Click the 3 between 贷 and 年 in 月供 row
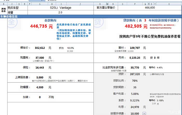182x115 pixels. point(155,58)
